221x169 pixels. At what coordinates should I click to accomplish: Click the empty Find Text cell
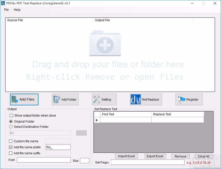pos(125,120)
